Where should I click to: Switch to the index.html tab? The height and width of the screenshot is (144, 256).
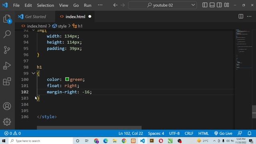pos(75,16)
